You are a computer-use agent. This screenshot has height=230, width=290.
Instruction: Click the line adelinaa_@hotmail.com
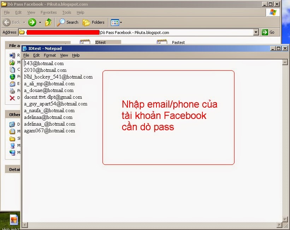point(50,124)
